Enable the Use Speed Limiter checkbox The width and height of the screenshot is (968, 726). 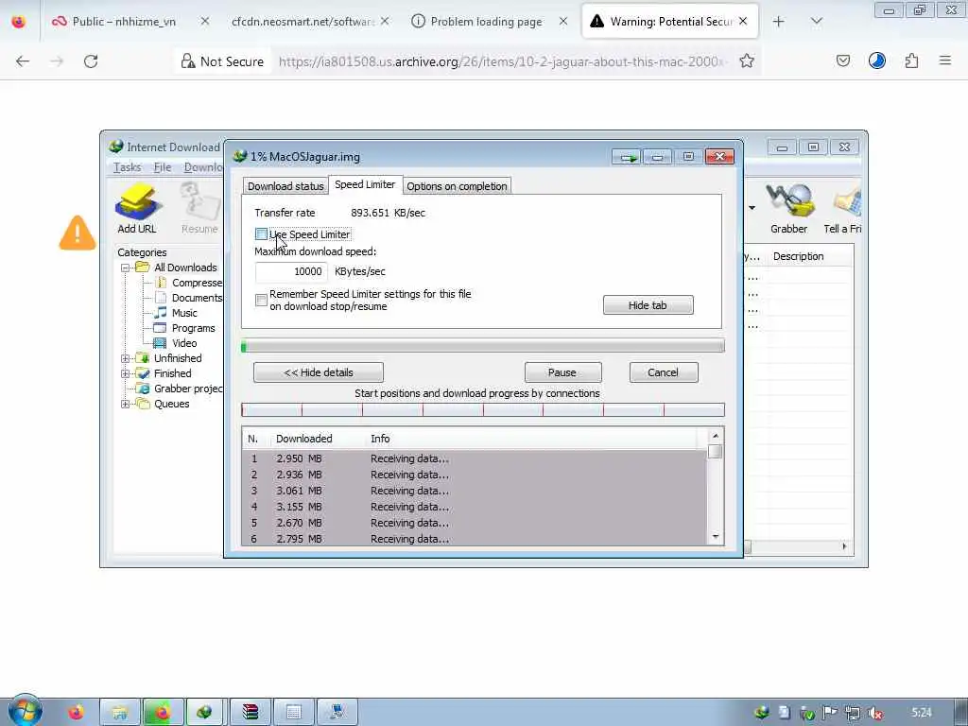(261, 234)
